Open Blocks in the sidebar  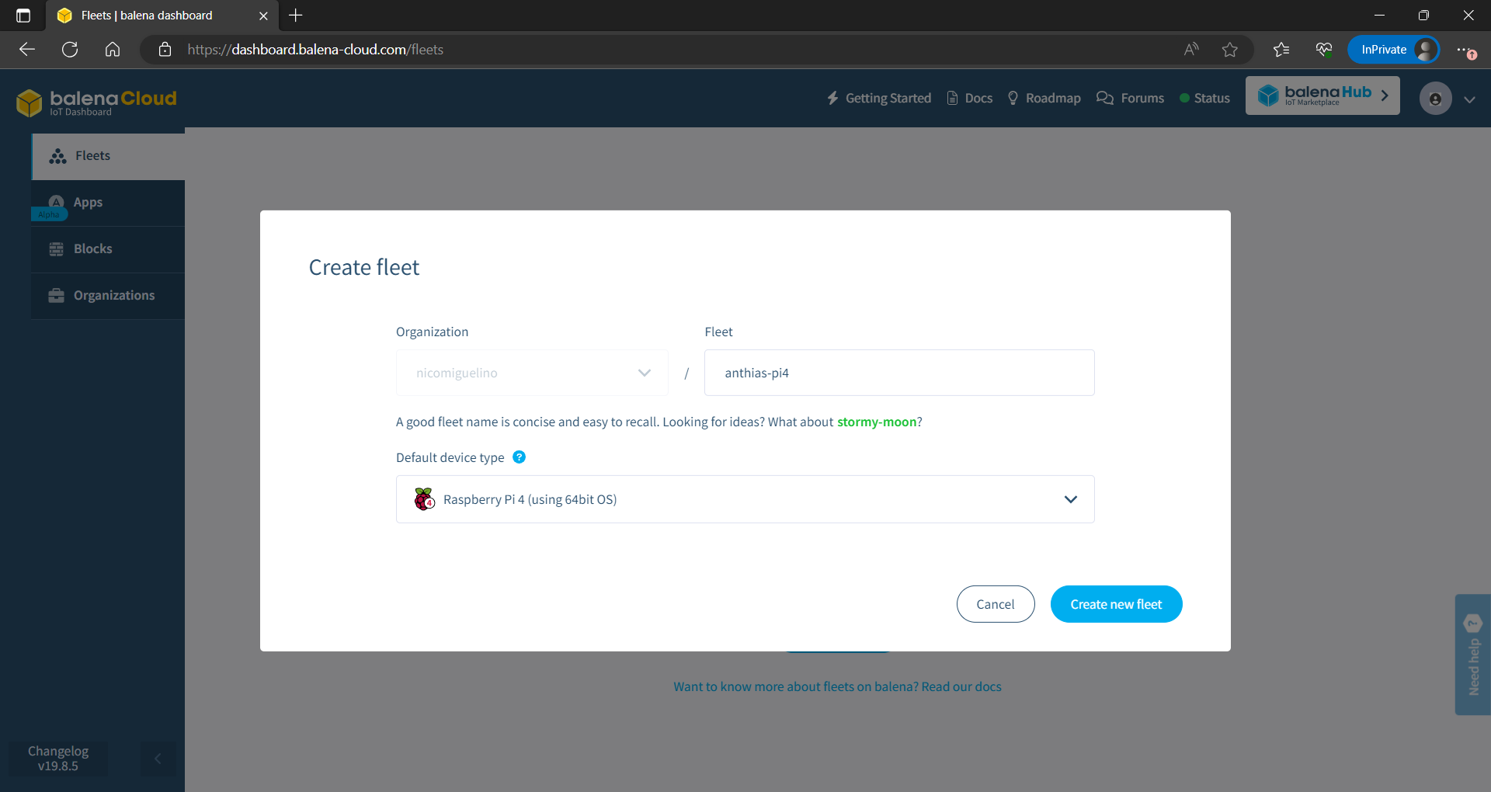108,249
